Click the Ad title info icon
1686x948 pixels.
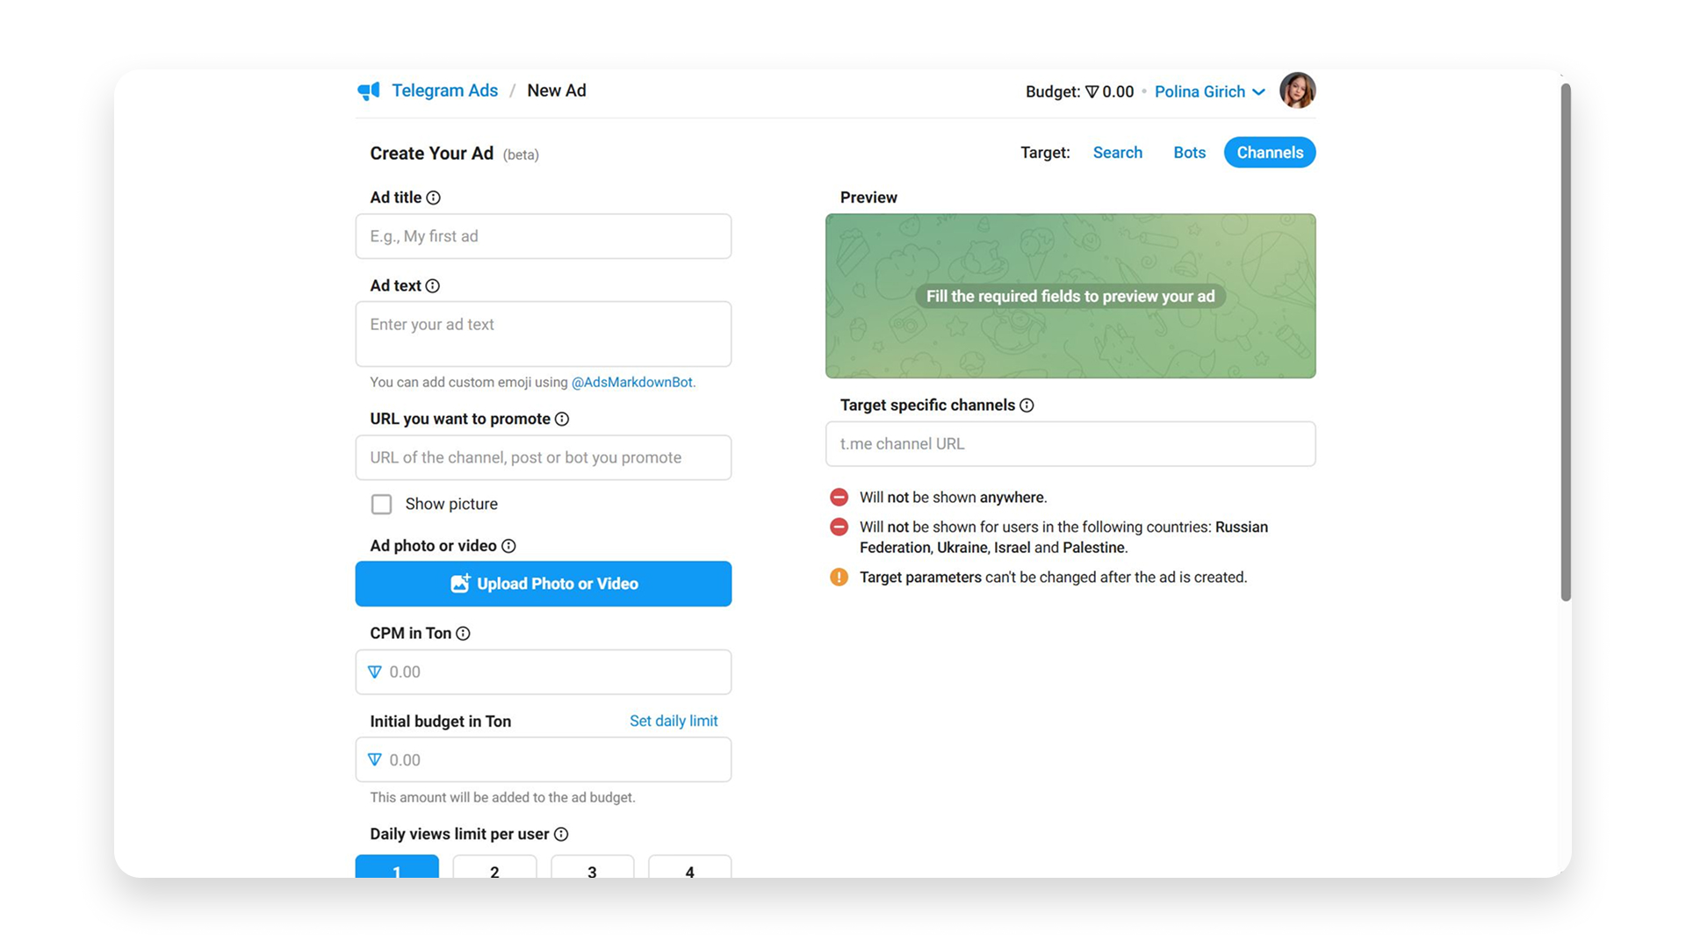[433, 197]
